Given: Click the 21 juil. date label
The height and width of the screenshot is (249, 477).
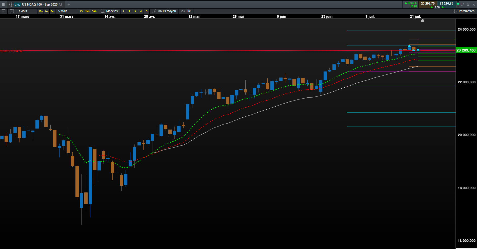Looking at the screenshot, I should pos(415,16).
